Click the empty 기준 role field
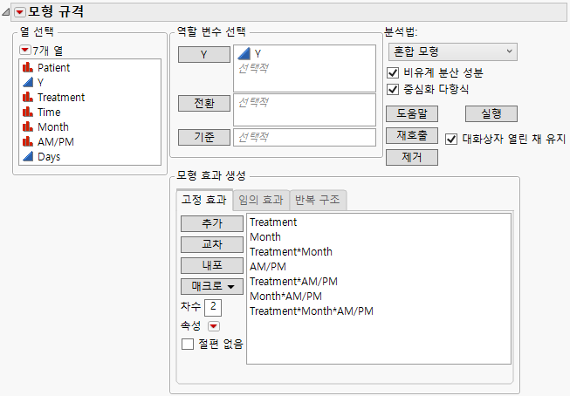This screenshot has width=570, height=396. point(305,137)
